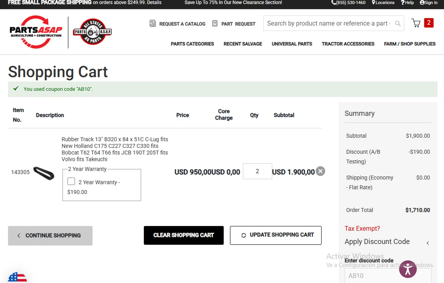This screenshot has width=444, height=283.
Task: Click the Discount amount -$190.00
Action: [x=419, y=152]
